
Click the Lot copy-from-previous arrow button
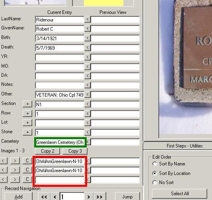(88, 122)
